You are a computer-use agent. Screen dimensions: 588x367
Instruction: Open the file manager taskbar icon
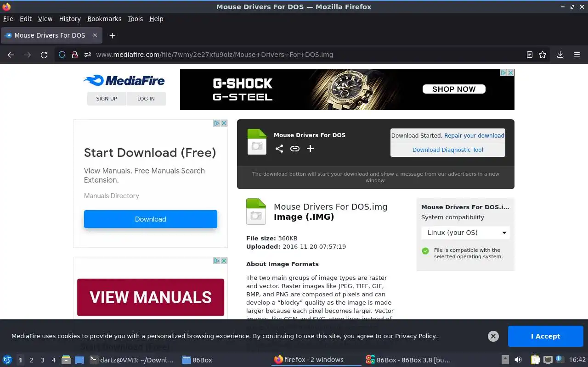pos(66,360)
